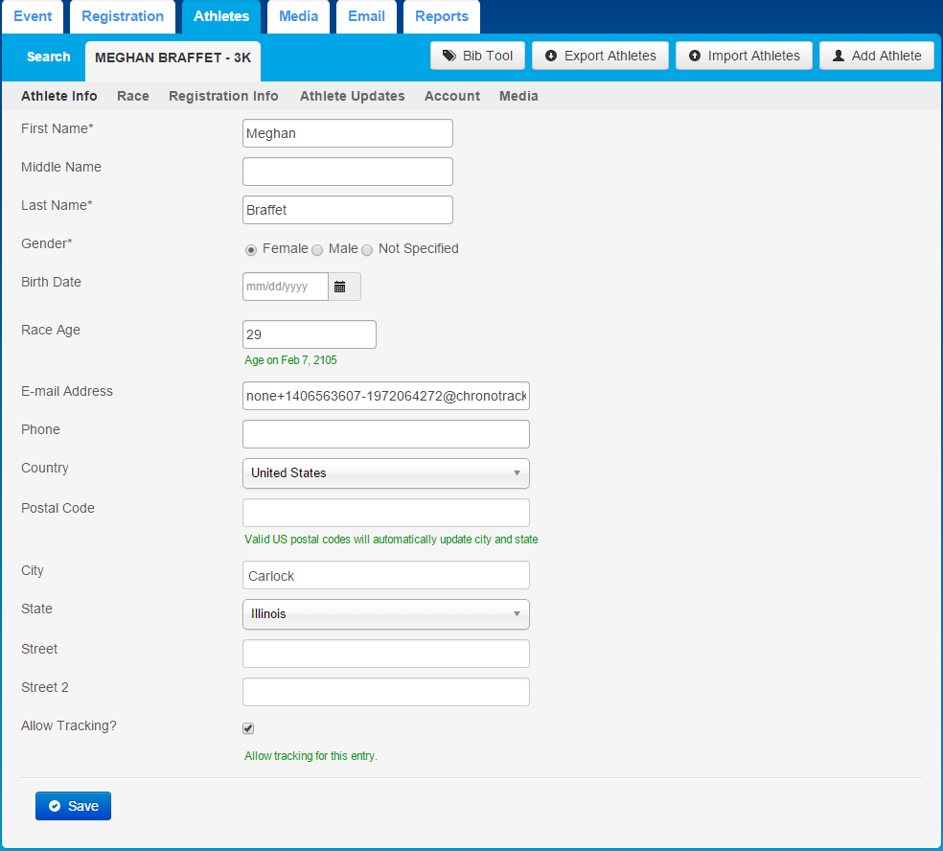Screen dimensions: 943x851
Task: Click the Bib Tool button label
Action: pyautogui.click(x=488, y=56)
